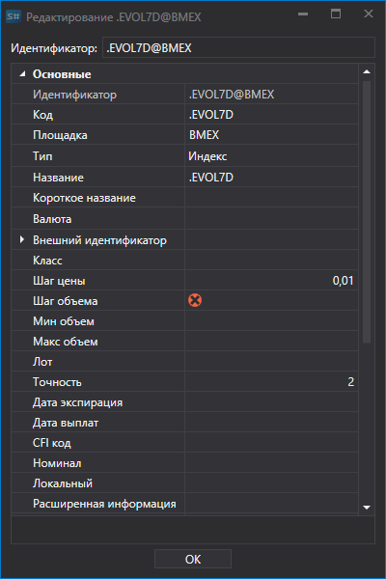Click the scrollbar down arrow
Viewport: 386px width, 579px height.
pos(367,508)
